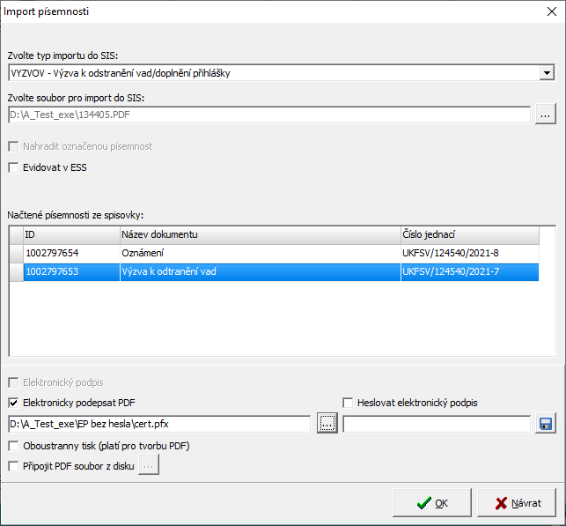The image size is (566, 526).
Task: Open the import type dropdown arrow
Action: [547, 73]
